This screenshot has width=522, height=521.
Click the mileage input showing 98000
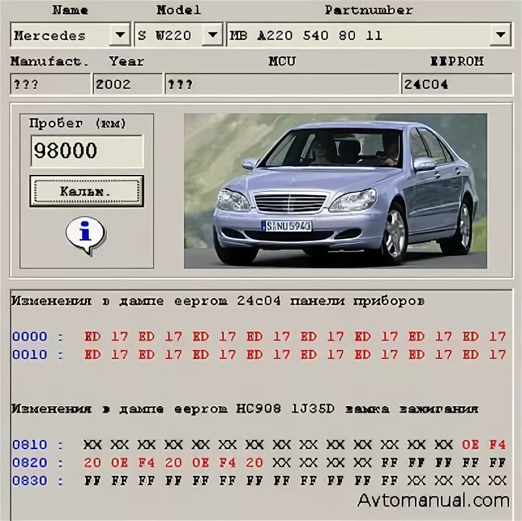[87, 151]
